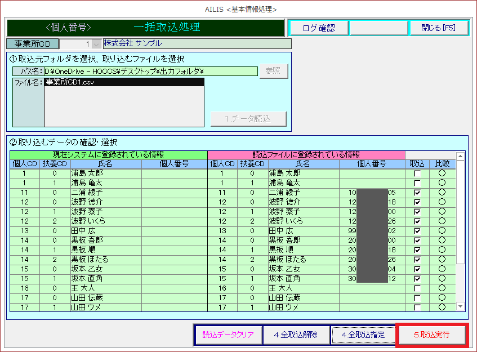Image resolution: width=477 pixels, height=352 pixels.
Task: Click the ログ確認 button
Action: (x=318, y=28)
